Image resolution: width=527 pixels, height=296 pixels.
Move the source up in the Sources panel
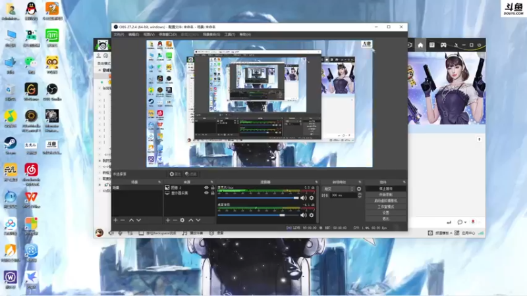click(x=191, y=220)
